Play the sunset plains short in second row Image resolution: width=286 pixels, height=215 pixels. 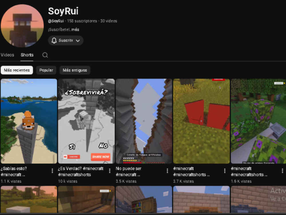[29, 199]
